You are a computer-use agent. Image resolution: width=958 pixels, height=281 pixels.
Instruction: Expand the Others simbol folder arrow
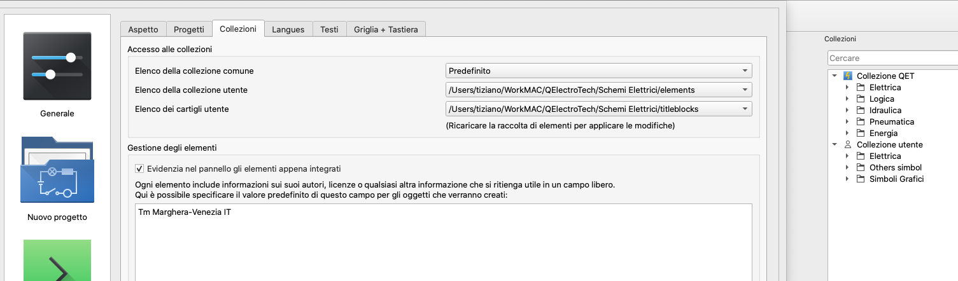[847, 167]
